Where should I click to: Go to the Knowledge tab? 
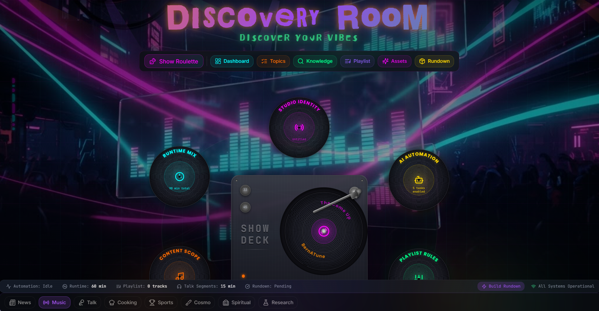click(315, 61)
